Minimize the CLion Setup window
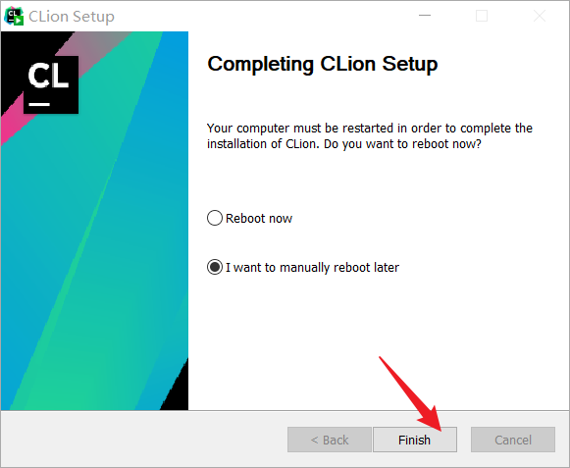This screenshot has width=570, height=468. tap(425, 16)
